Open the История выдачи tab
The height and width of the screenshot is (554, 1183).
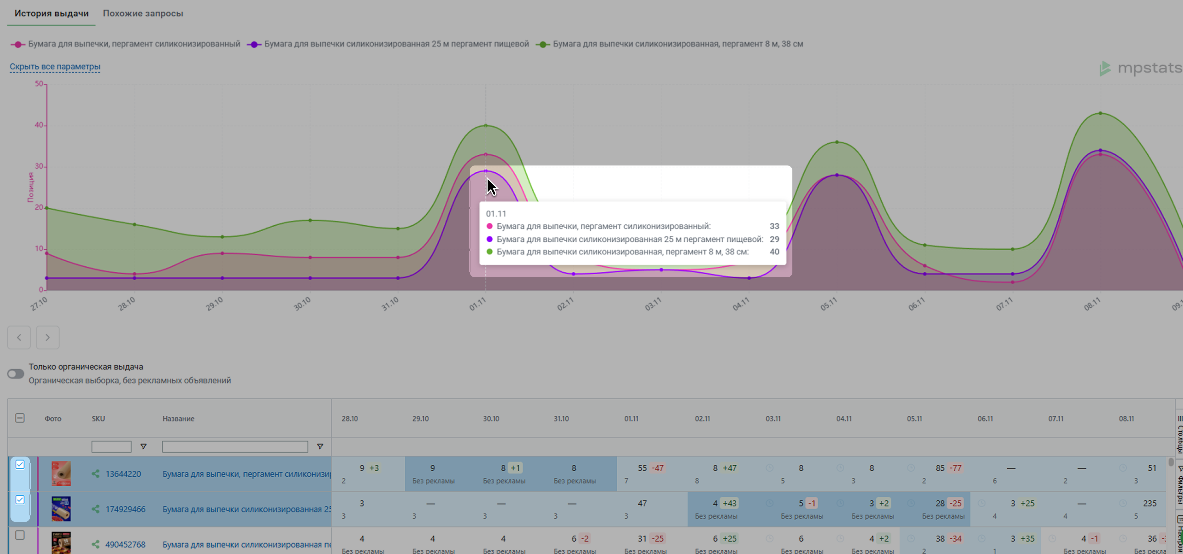tap(51, 13)
